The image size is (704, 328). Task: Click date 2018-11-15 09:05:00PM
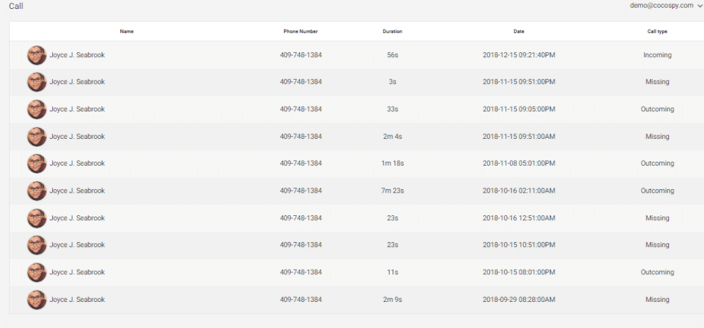point(519,109)
